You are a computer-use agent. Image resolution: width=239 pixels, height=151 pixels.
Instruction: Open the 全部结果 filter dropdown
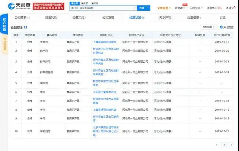point(208,27)
